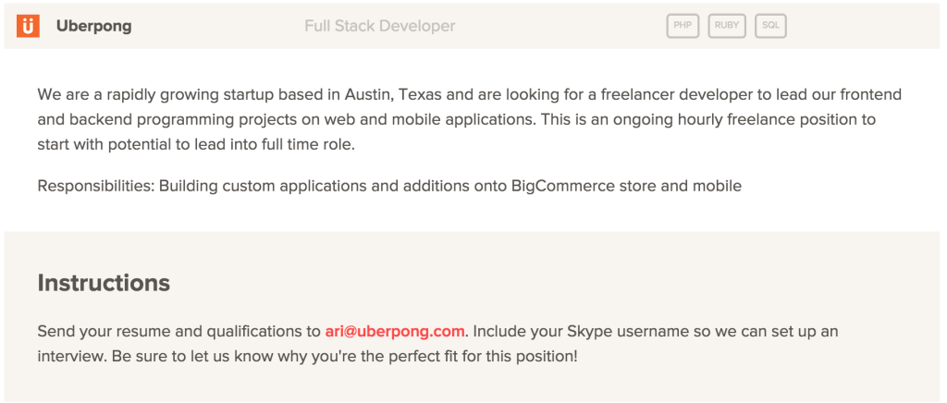Select the Full Stack Developer job title
The image size is (947, 403).
(x=380, y=27)
